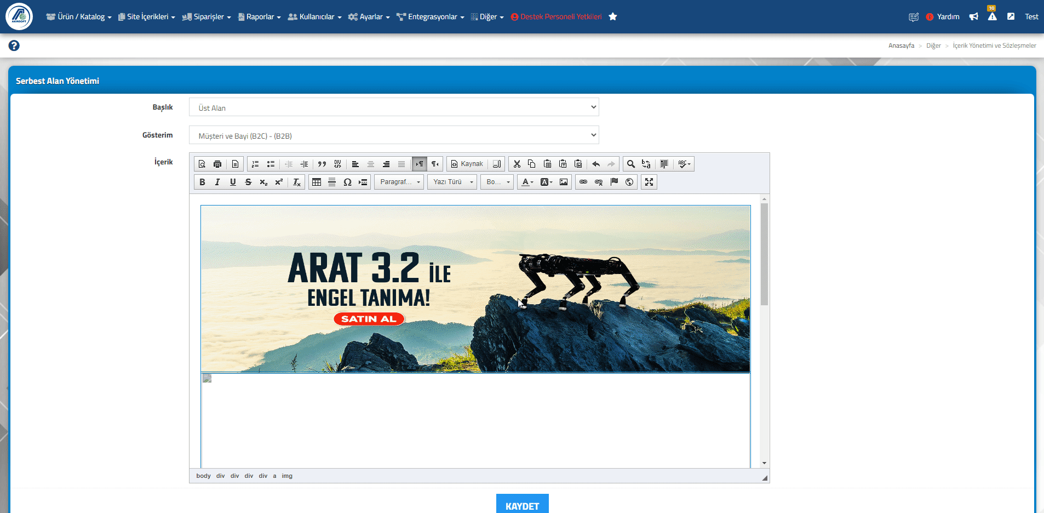The width and height of the screenshot is (1044, 513).
Task: Open the Raporlar menu
Action: (260, 17)
